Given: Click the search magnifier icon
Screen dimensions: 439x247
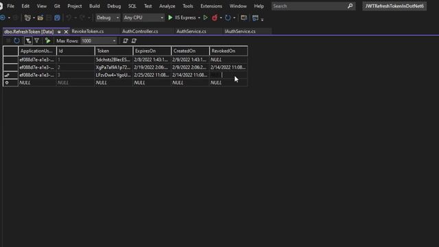Looking at the screenshot, I should pos(350,6).
